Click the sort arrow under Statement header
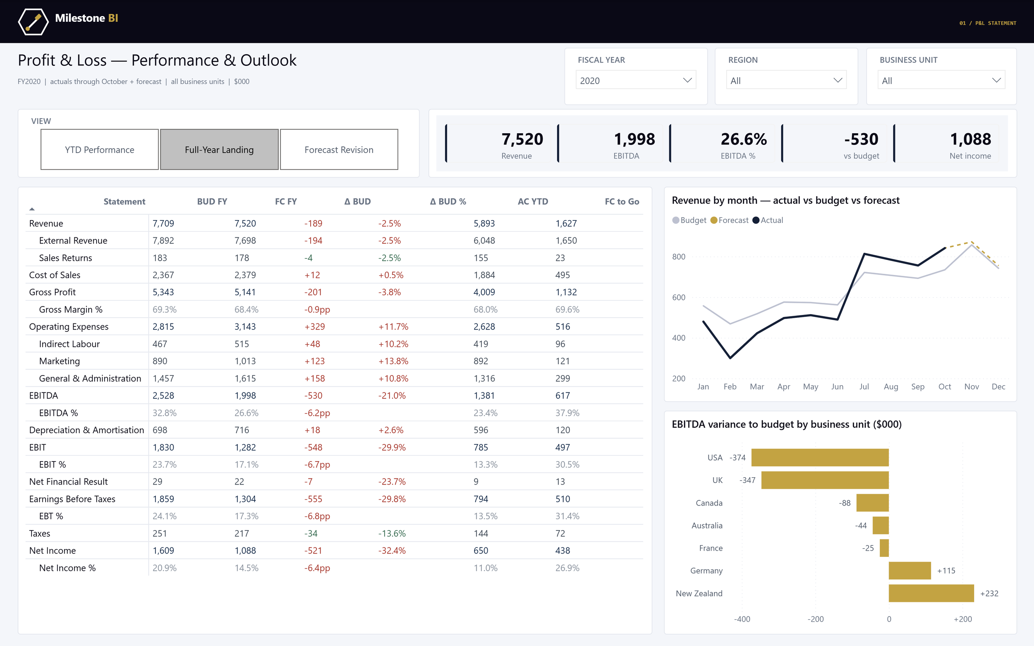Image resolution: width=1034 pixels, height=646 pixels. 32,209
